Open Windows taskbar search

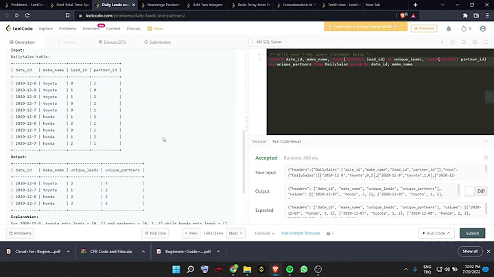tap(191, 269)
